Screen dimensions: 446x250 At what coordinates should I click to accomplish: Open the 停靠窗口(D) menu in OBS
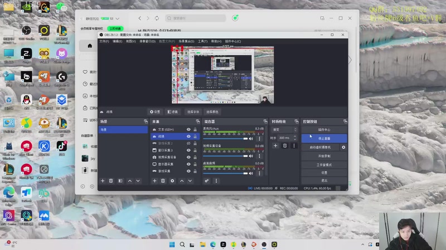147,41
